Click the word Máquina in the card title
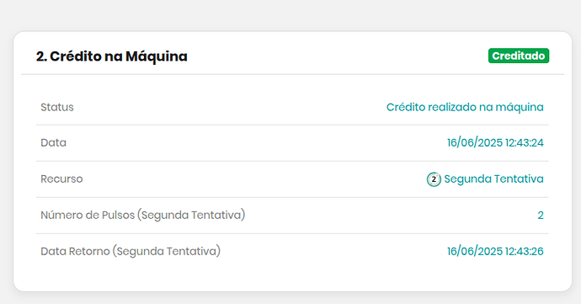Screen dimensions: 581x304 (157, 56)
